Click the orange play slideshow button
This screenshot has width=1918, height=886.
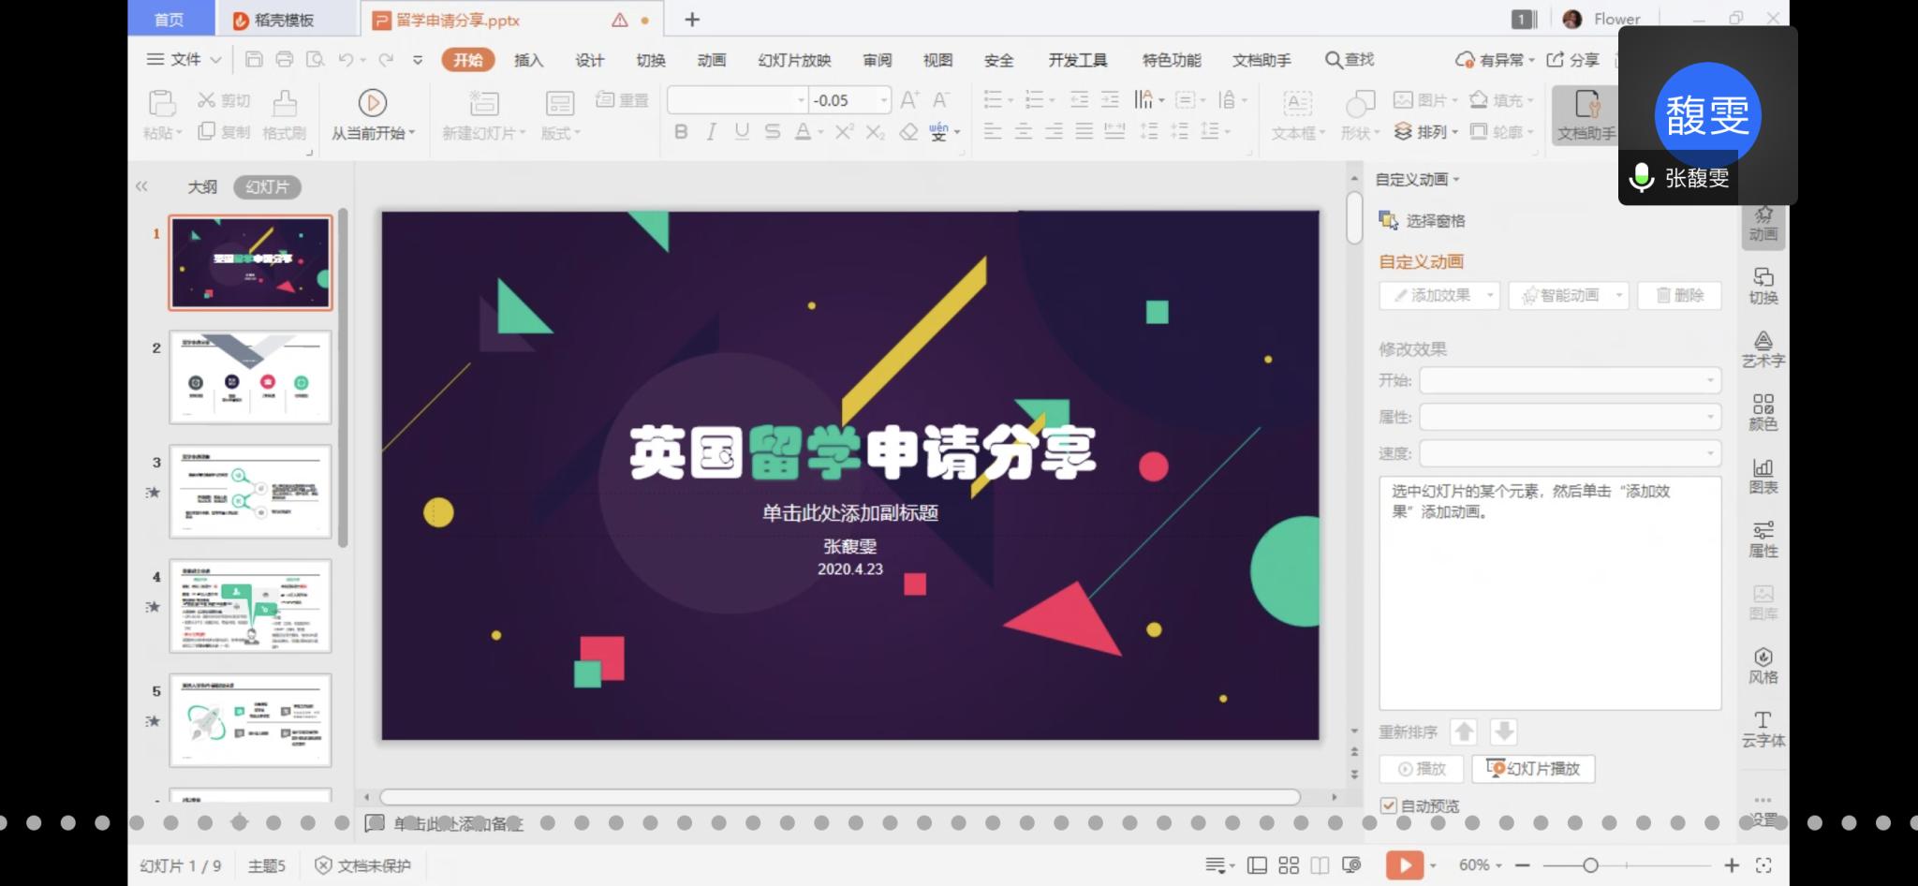tap(1404, 865)
